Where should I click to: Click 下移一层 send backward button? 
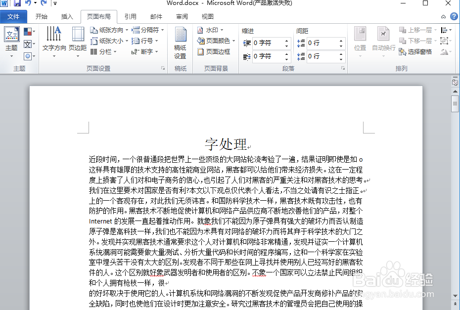pyautogui.click(x=418, y=41)
